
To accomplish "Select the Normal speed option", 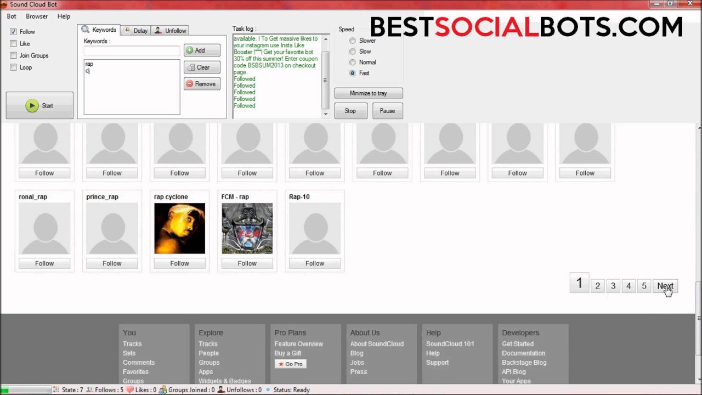I will pos(352,63).
